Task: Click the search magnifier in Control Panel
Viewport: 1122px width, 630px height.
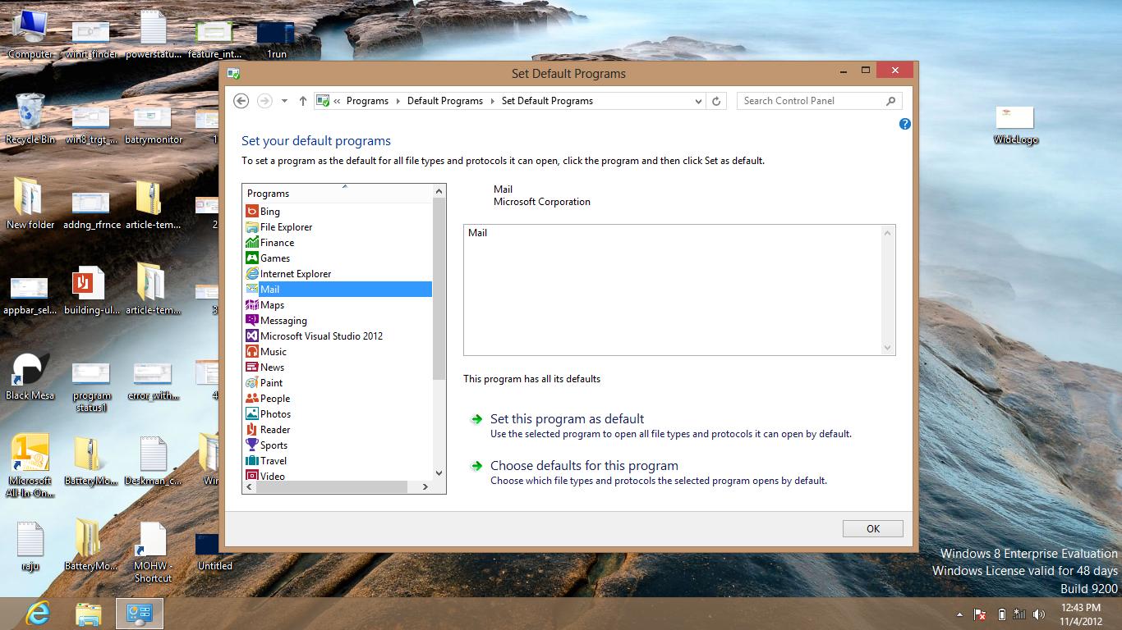Action: tap(891, 101)
